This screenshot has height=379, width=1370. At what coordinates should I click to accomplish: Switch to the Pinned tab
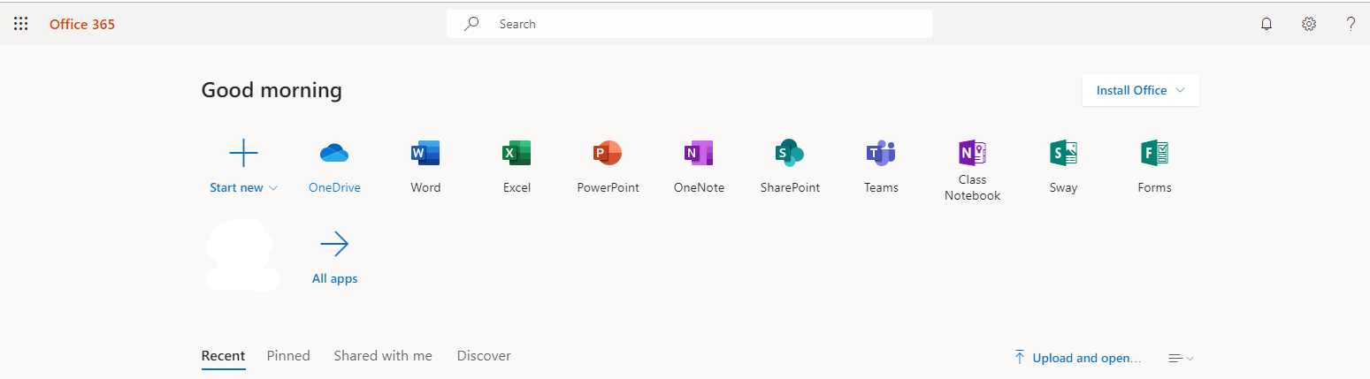(x=288, y=356)
